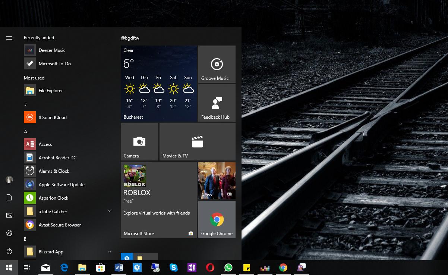
Task: Open Alarms & Clock
Action: click(x=69, y=171)
